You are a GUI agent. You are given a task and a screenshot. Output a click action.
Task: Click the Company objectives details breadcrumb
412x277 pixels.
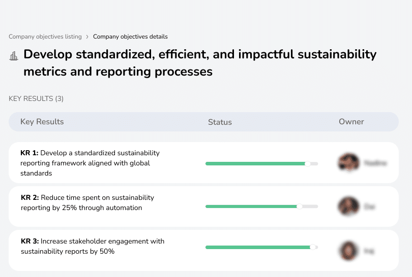click(x=130, y=37)
